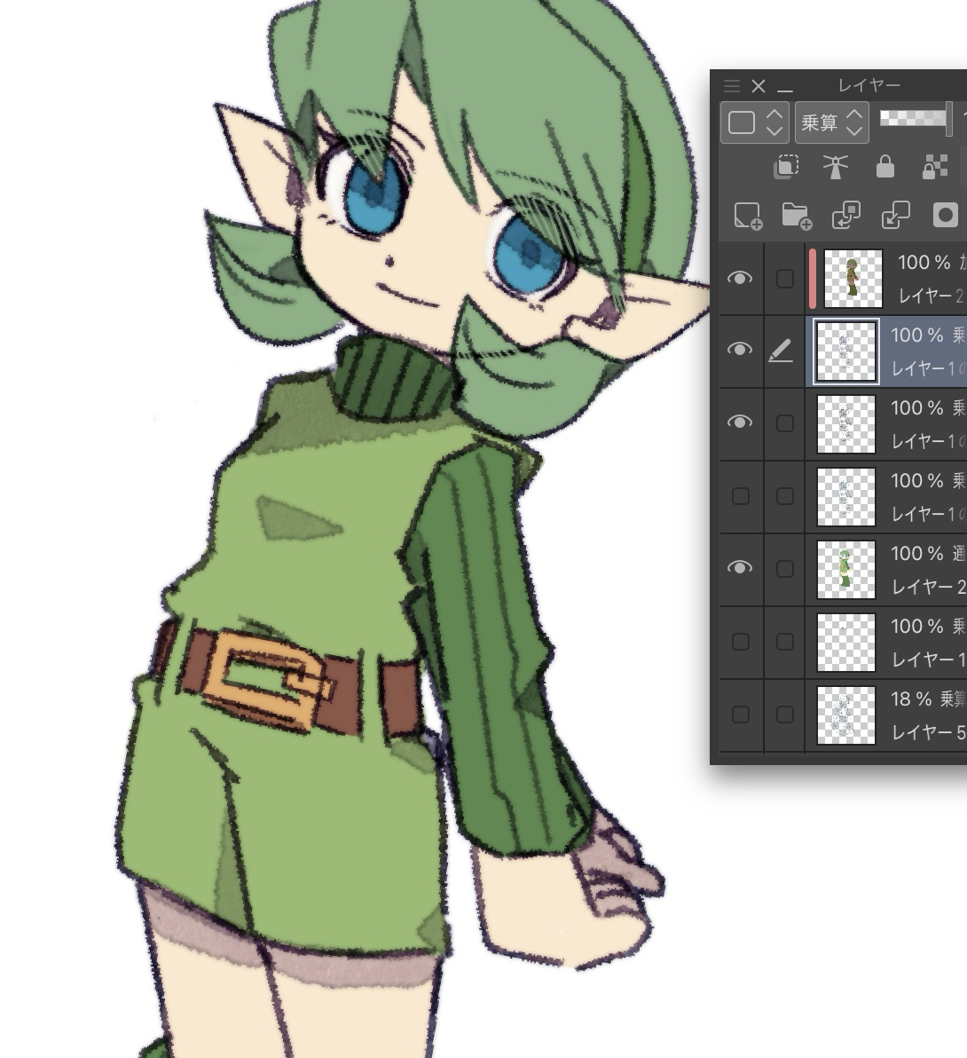Create a new layer folder
This screenshot has width=967, height=1058.
click(x=797, y=216)
